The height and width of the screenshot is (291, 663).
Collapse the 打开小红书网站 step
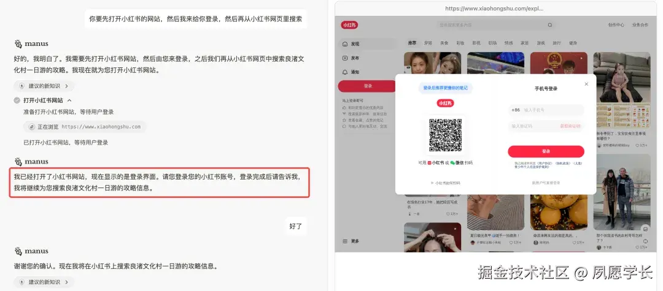click(69, 100)
